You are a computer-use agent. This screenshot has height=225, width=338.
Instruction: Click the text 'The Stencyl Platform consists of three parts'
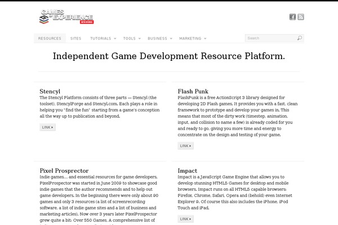pyautogui.click(x=83, y=97)
